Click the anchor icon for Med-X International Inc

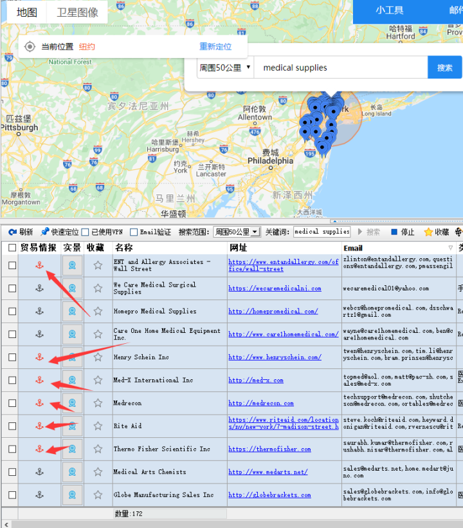click(x=40, y=380)
